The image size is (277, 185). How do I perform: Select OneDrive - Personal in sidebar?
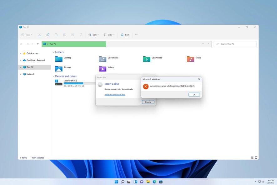(36, 60)
